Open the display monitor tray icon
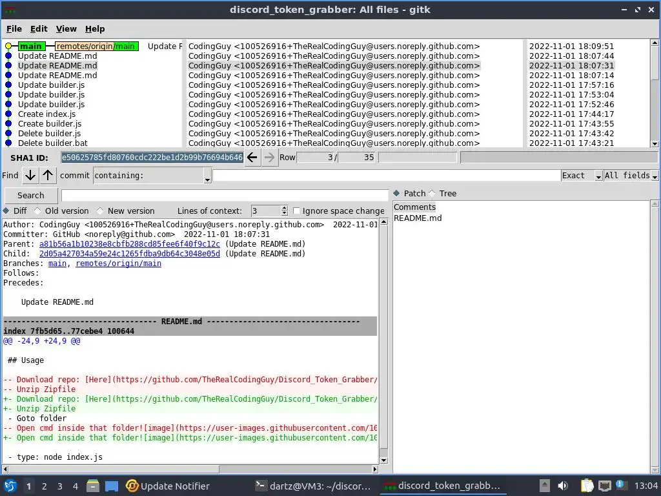661x496 pixels. tap(604, 486)
